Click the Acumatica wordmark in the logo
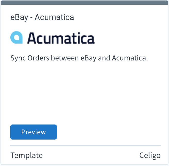 pos(61,38)
